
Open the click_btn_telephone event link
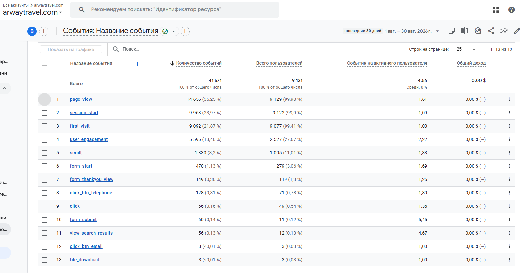click(91, 193)
